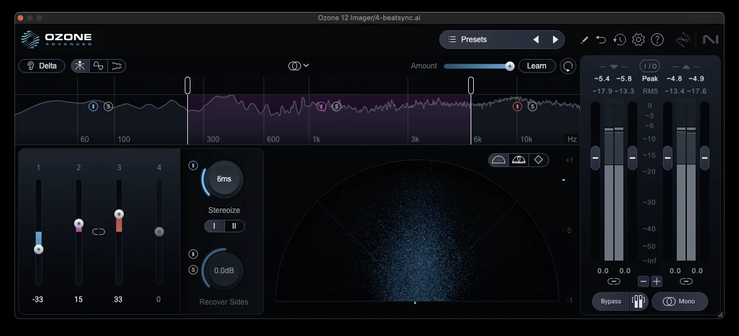
Task: Select the third wavy imager mode icon
Action: (x=117, y=66)
